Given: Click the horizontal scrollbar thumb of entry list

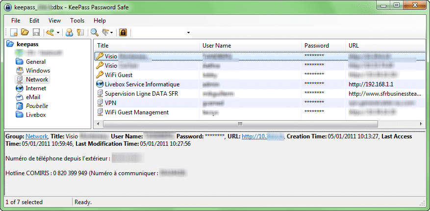Looking at the screenshot, I should point(240,124).
